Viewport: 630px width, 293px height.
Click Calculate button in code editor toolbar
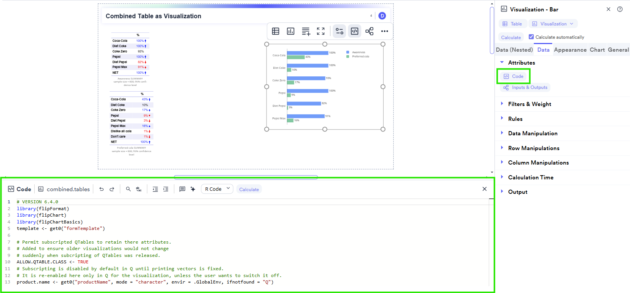[249, 189]
